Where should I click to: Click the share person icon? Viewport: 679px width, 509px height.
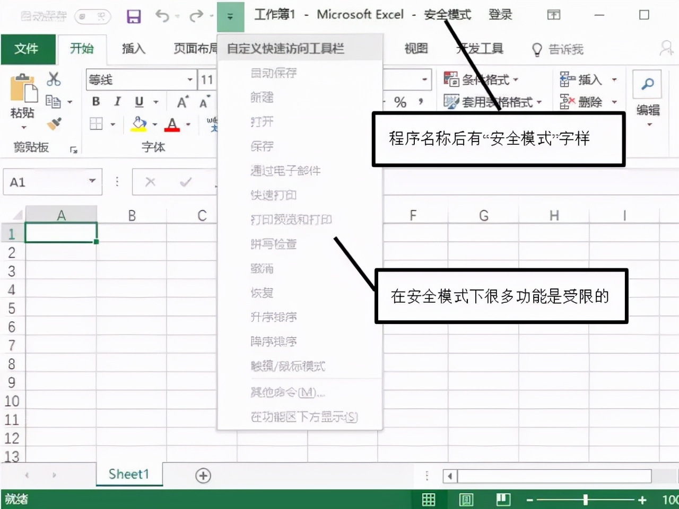pyautogui.click(x=667, y=48)
